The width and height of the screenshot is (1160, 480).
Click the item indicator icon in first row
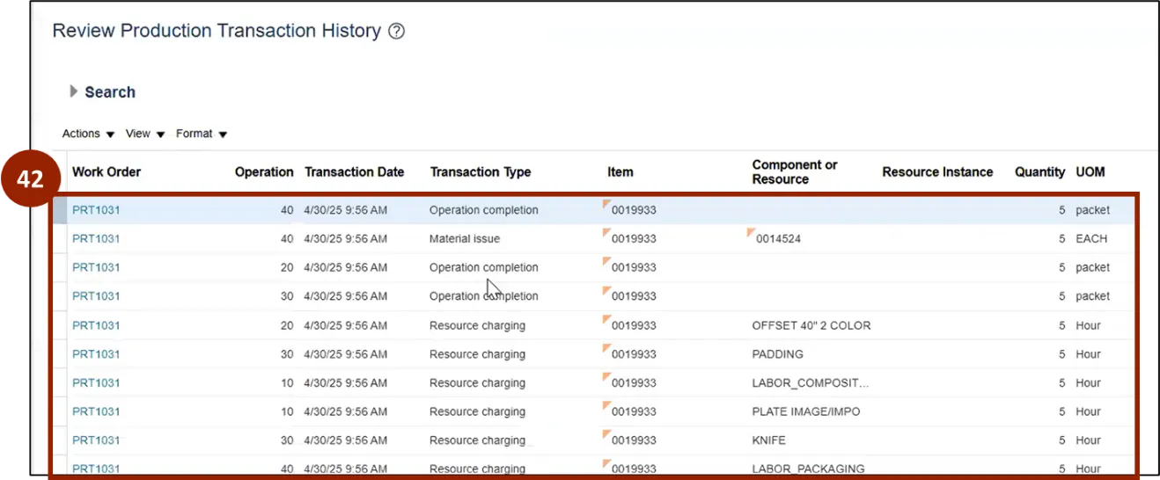pos(606,205)
